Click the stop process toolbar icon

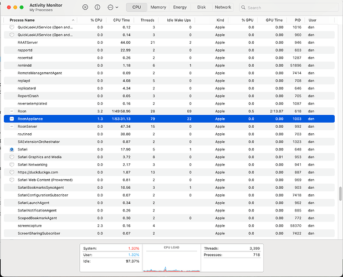click(85, 7)
